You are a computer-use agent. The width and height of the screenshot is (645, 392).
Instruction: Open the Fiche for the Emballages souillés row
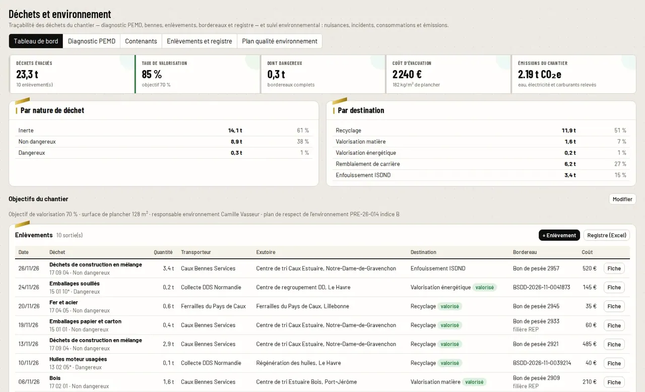[x=614, y=287]
